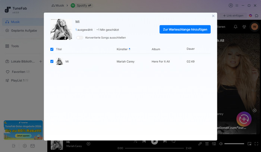Uncheck the select-all checkbox beside Titel
The image size is (261, 152).
[x=52, y=49]
